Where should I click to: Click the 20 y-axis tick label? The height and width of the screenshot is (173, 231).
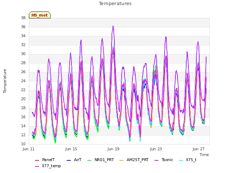23,99
